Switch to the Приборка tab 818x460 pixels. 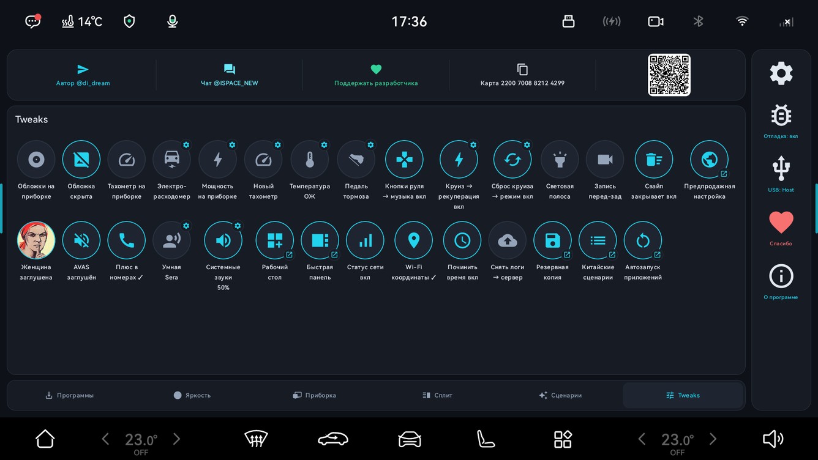coord(315,395)
